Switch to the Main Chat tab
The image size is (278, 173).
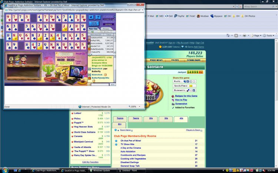(93, 29)
